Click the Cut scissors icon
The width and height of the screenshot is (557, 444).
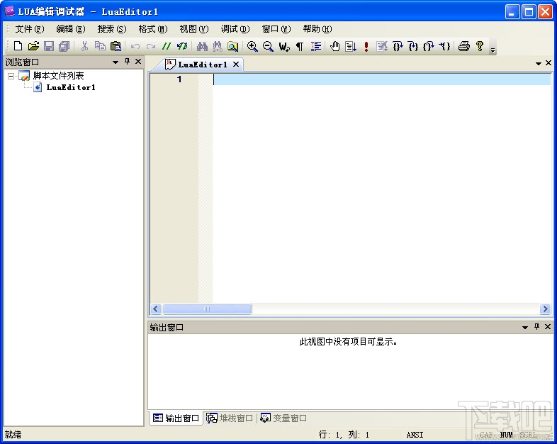coord(84,46)
